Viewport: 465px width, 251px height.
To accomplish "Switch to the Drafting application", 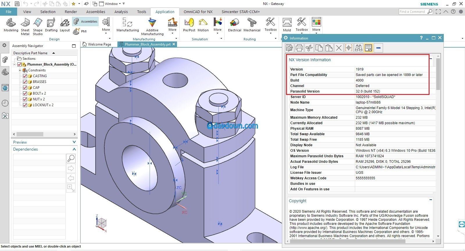I will (x=51, y=25).
